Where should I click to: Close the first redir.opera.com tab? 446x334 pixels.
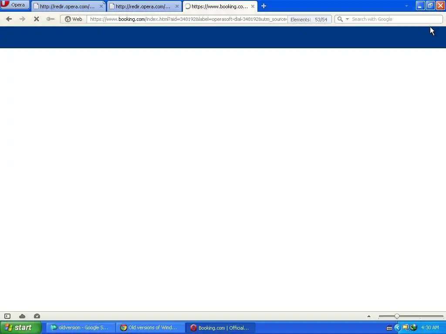tap(101, 6)
